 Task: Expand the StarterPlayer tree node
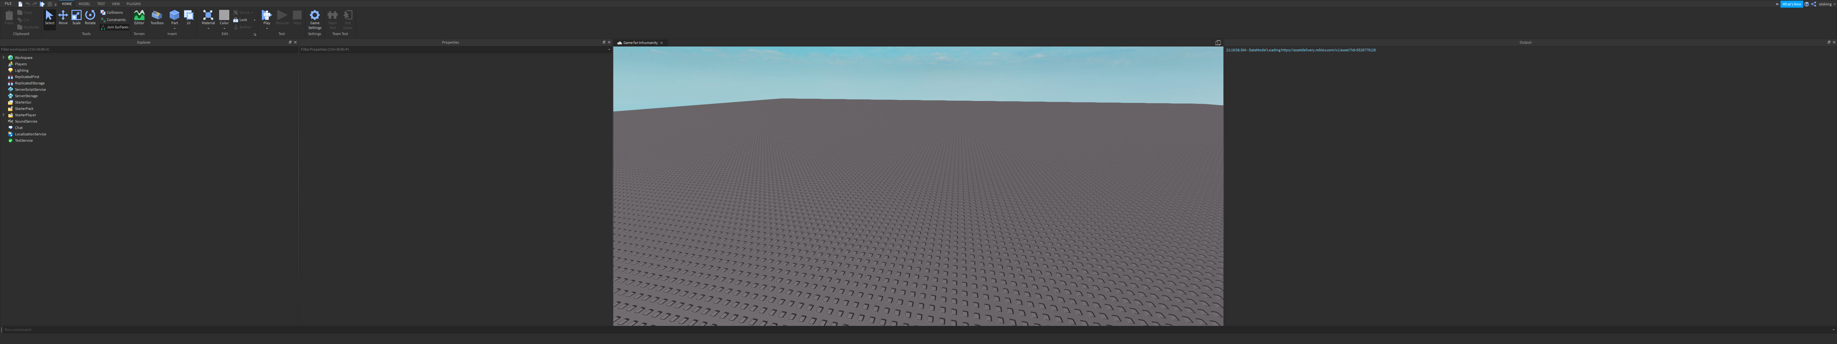(x=4, y=115)
